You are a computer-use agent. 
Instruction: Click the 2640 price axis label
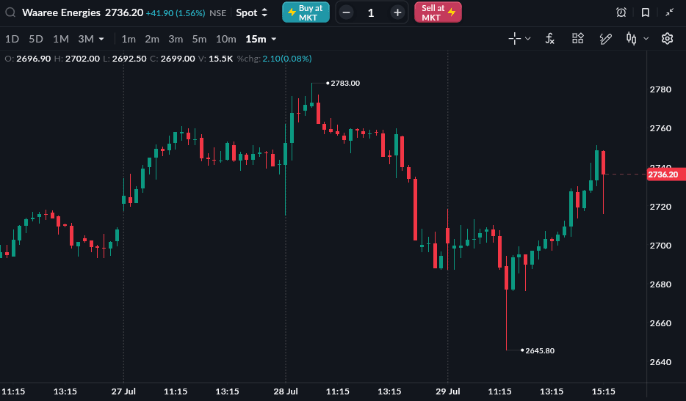tap(660, 362)
